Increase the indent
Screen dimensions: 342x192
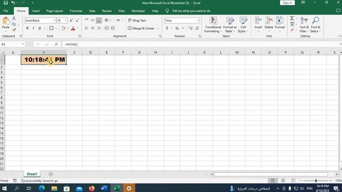tap(113, 28)
